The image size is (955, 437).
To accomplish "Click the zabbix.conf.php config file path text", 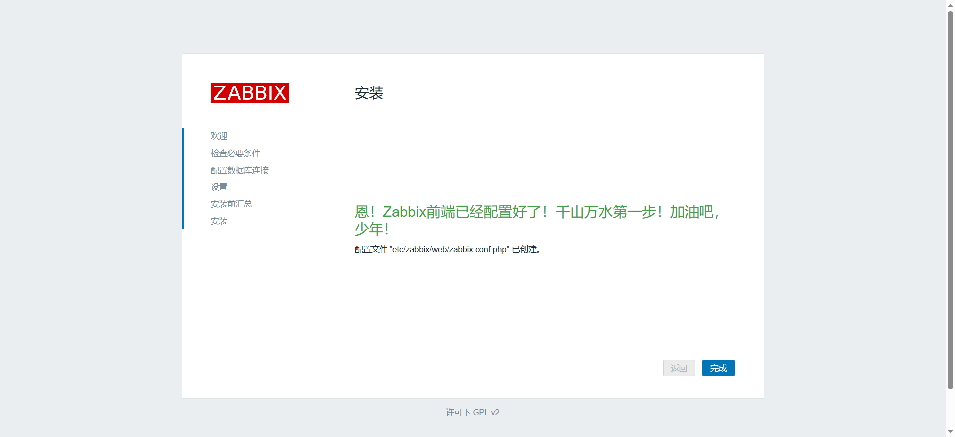I will 449,250.
